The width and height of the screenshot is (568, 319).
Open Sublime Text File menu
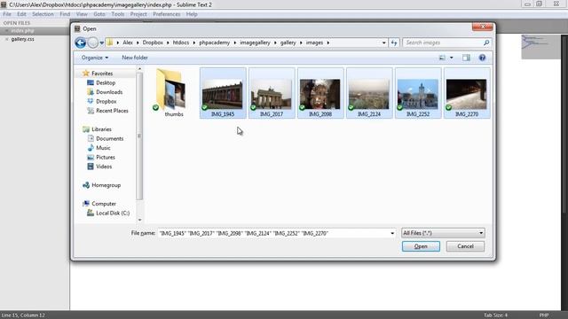[x=7, y=14]
